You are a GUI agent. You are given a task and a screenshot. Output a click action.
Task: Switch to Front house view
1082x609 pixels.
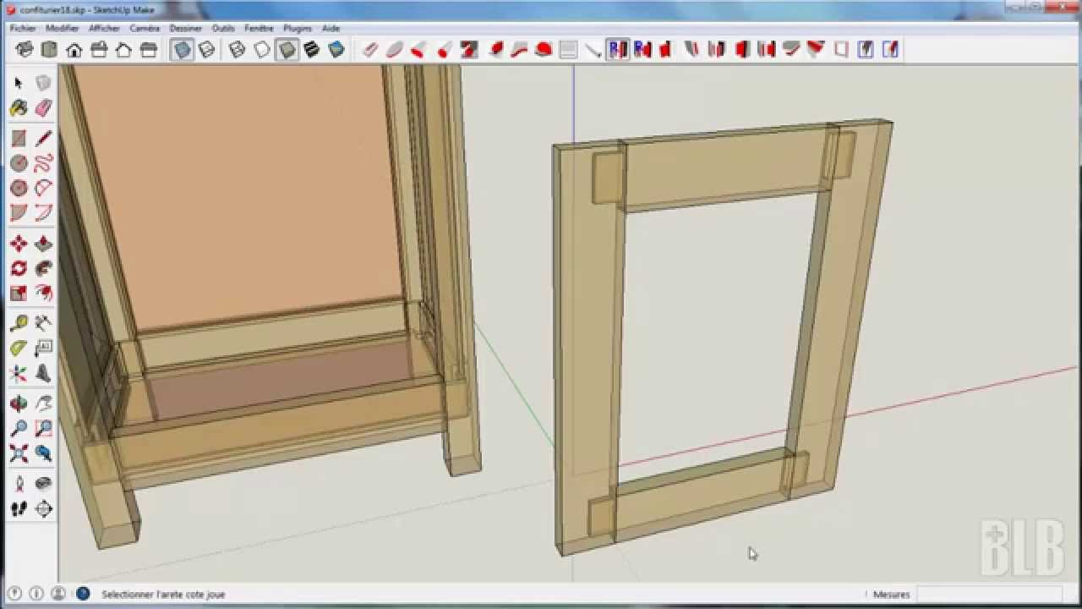click(74, 50)
